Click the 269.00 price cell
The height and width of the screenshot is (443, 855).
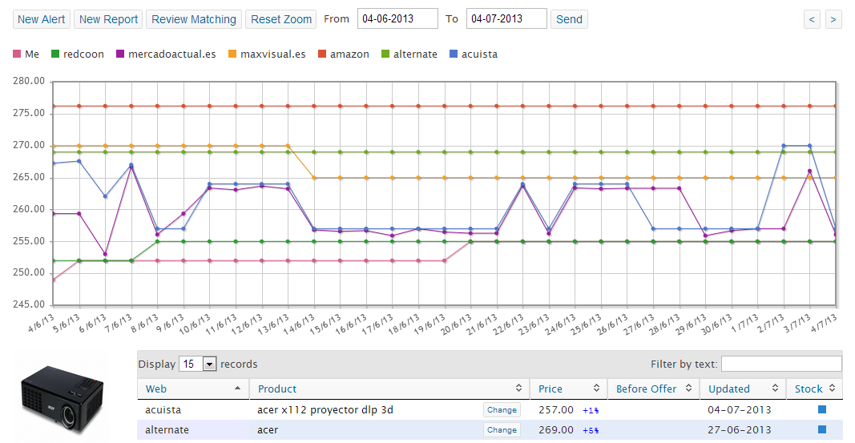(x=555, y=430)
